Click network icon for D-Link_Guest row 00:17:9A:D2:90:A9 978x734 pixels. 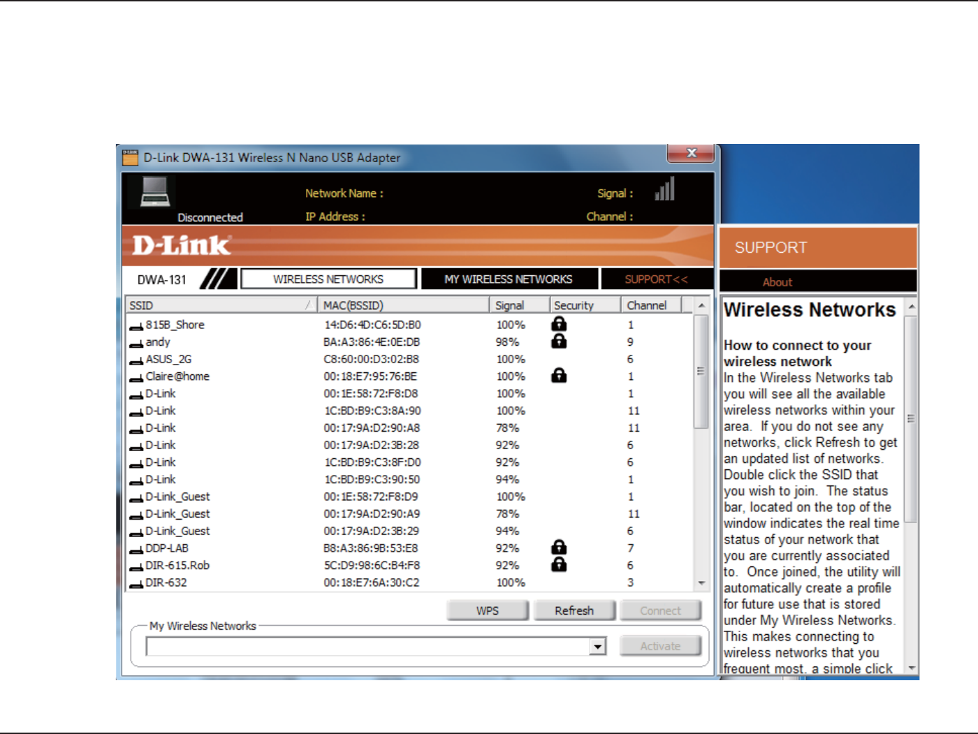[x=136, y=515]
